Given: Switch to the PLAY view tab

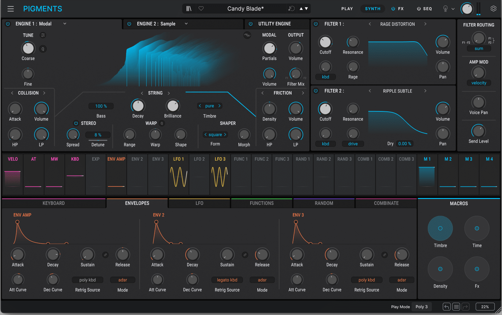Looking at the screenshot, I should 347,9.
